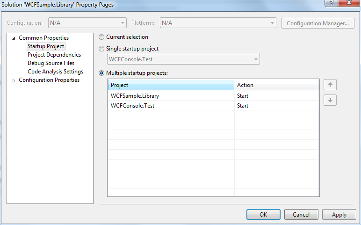361x225 pixels.
Task: Click the Action cell for WCFSample.Library
Action: pyautogui.click(x=276, y=96)
